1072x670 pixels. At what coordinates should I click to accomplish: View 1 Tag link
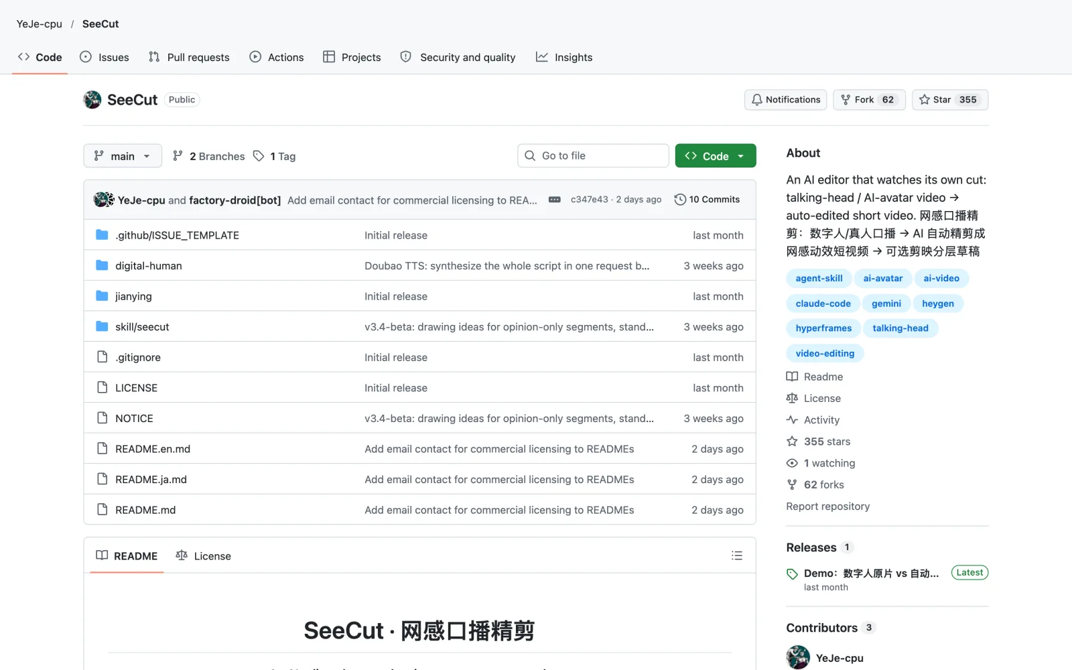pyautogui.click(x=275, y=155)
